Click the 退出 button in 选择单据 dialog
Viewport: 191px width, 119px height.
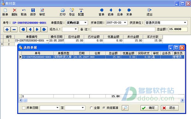click(x=170, y=108)
